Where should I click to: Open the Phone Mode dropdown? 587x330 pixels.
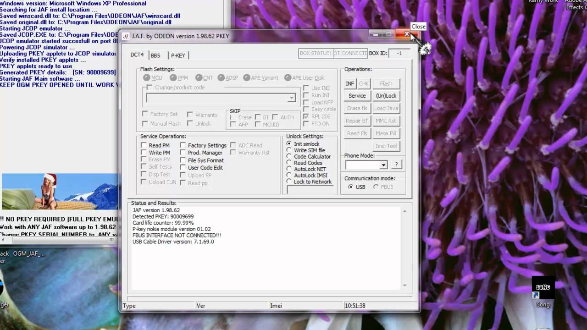pos(383,165)
